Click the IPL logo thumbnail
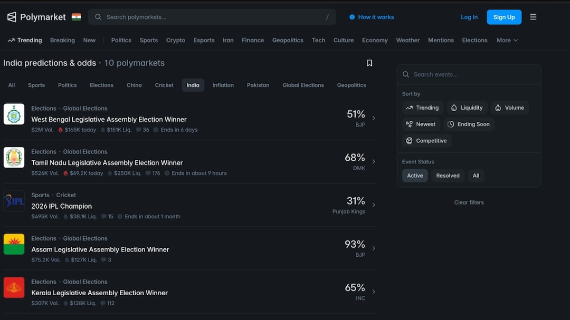The width and height of the screenshot is (570, 320). [14, 201]
